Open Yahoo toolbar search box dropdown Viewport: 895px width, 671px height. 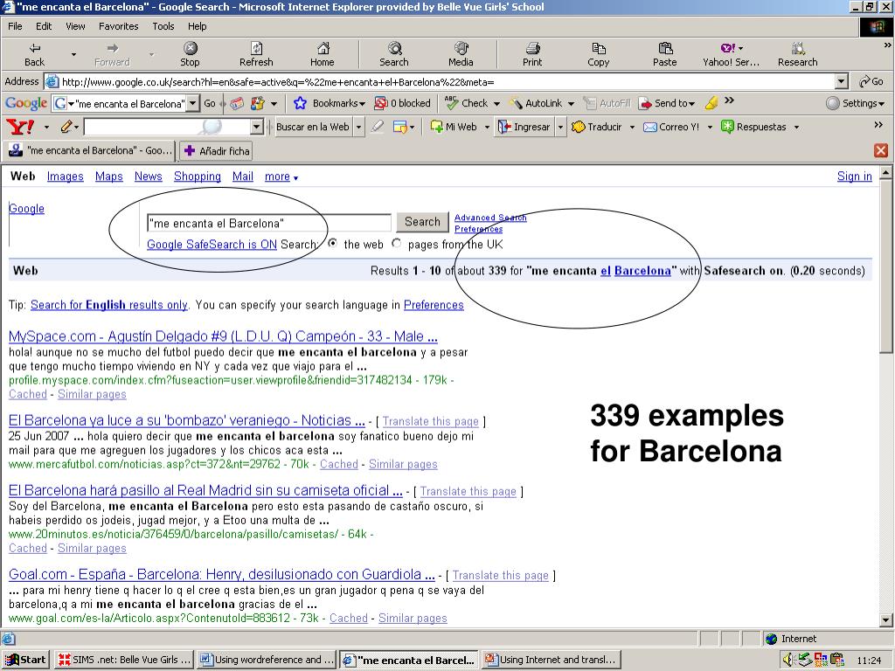(256, 127)
